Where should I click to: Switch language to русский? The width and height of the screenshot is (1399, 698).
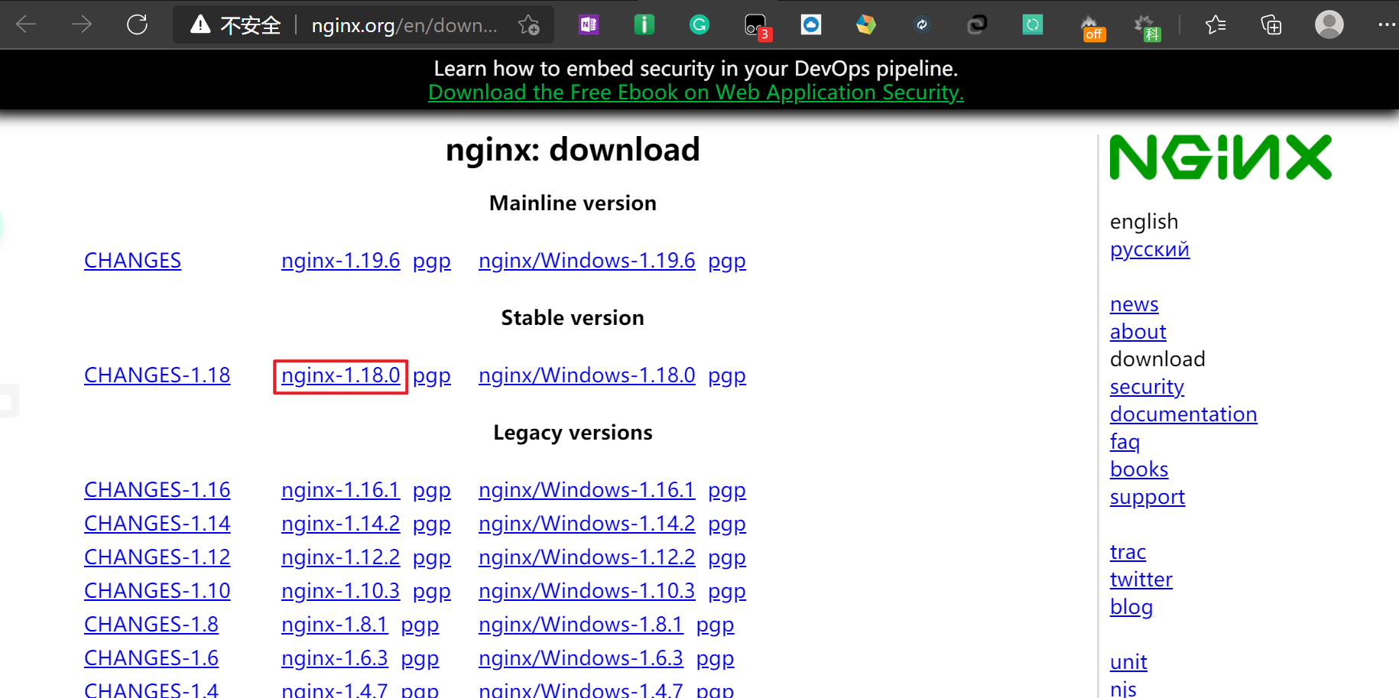[1150, 250]
